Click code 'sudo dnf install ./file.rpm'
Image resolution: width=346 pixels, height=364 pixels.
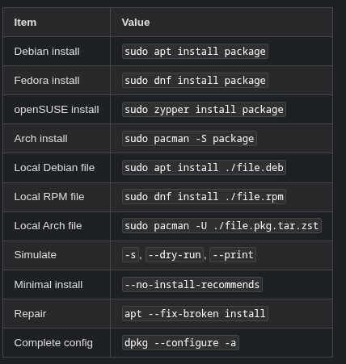(x=204, y=197)
